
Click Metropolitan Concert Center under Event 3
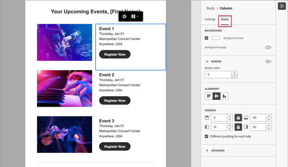tap(120, 131)
